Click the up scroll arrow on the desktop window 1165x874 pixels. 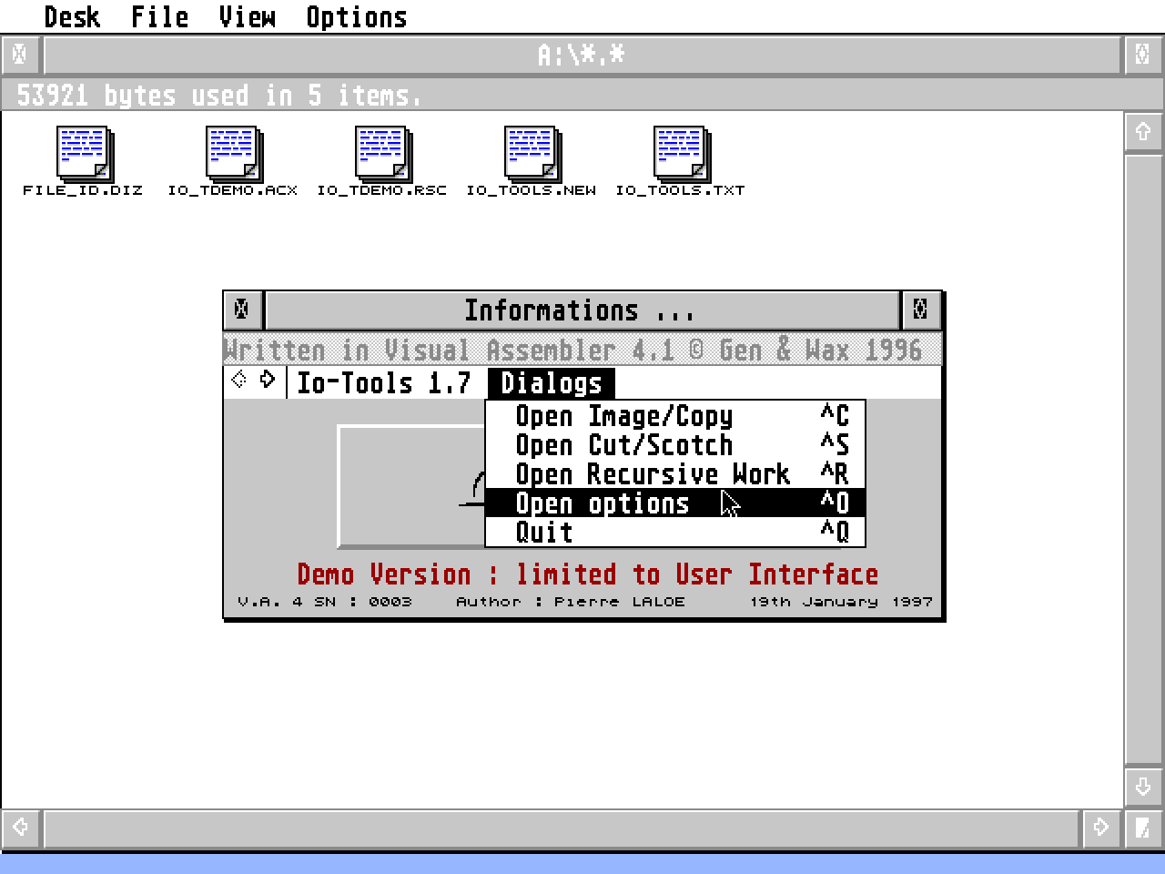pyautogui.click(x=1143, y=131)
